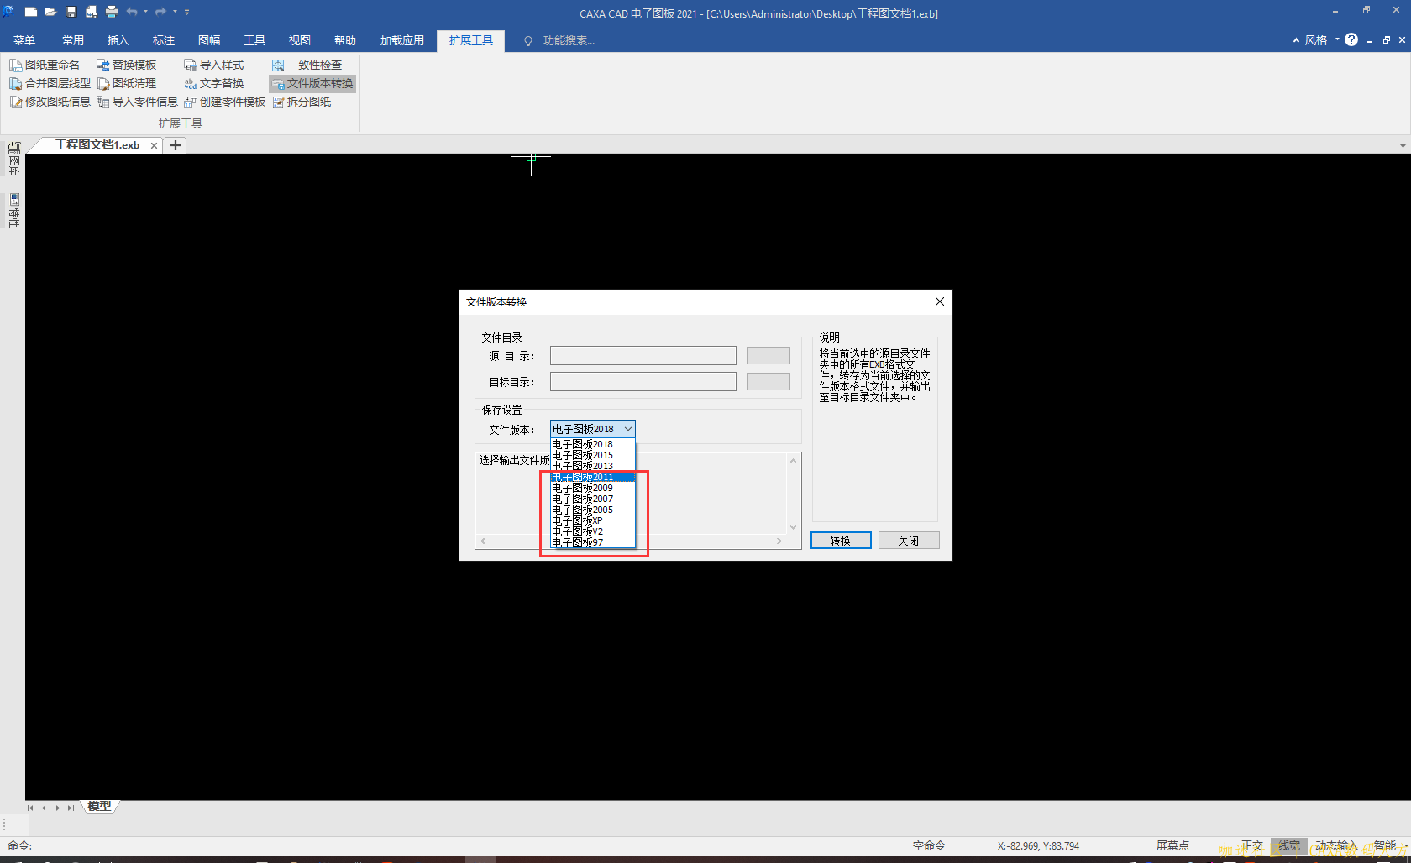
Task: Select the 工程图文档1.exb document tab
Action: (97, 145)
